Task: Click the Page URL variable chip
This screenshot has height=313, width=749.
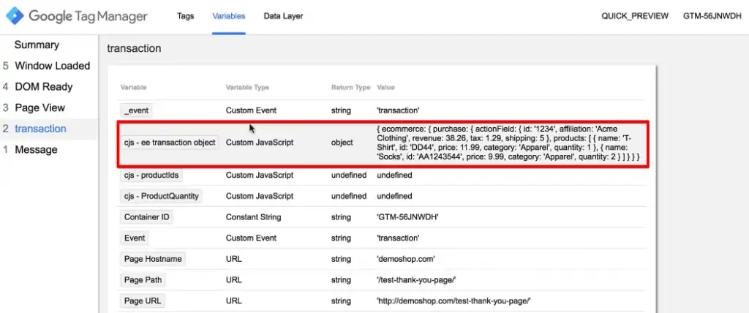Action: 143,301
